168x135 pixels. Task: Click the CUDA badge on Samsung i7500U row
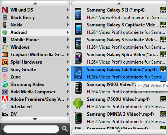[163, 99]
